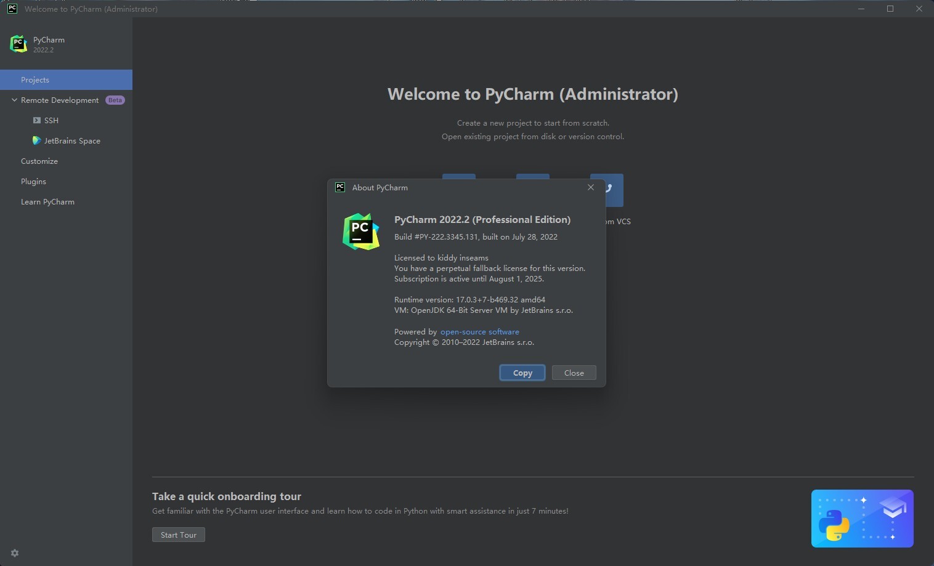Click the PyCharm logo at sidebar top

[x=18, y=43]
